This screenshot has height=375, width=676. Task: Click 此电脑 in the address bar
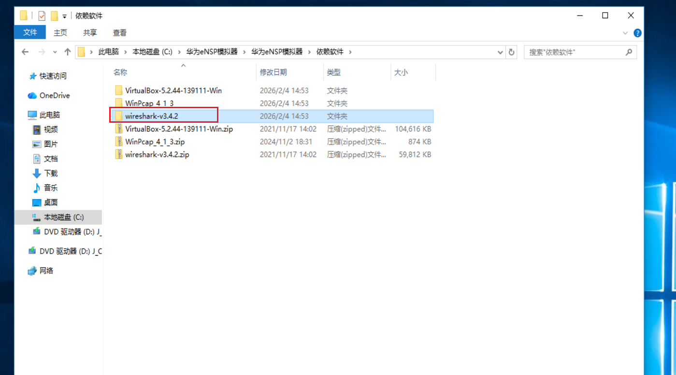[109, 52]
